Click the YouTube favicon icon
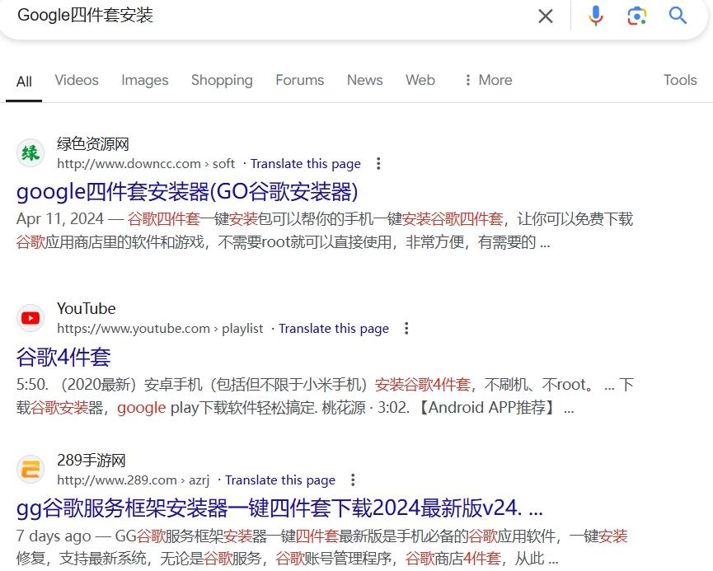Viewport: 713px width, 571px height. coord(30,318)
